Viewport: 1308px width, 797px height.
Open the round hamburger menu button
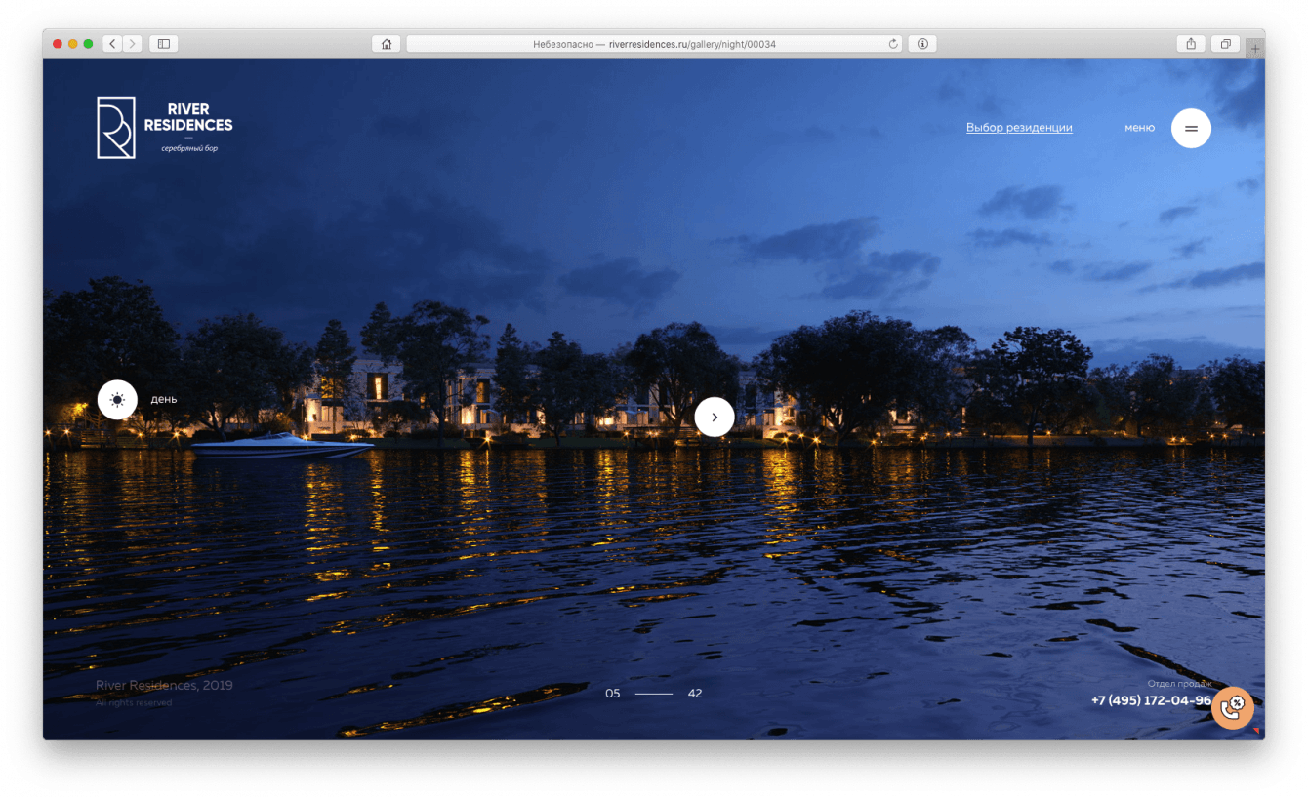click(1191, 128)
